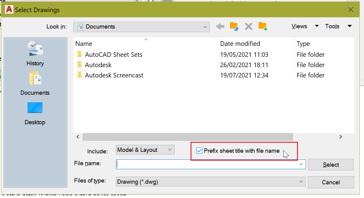The image size is (364, 198).
Task: Sort files by Date modified column
Action: [240, 44]
